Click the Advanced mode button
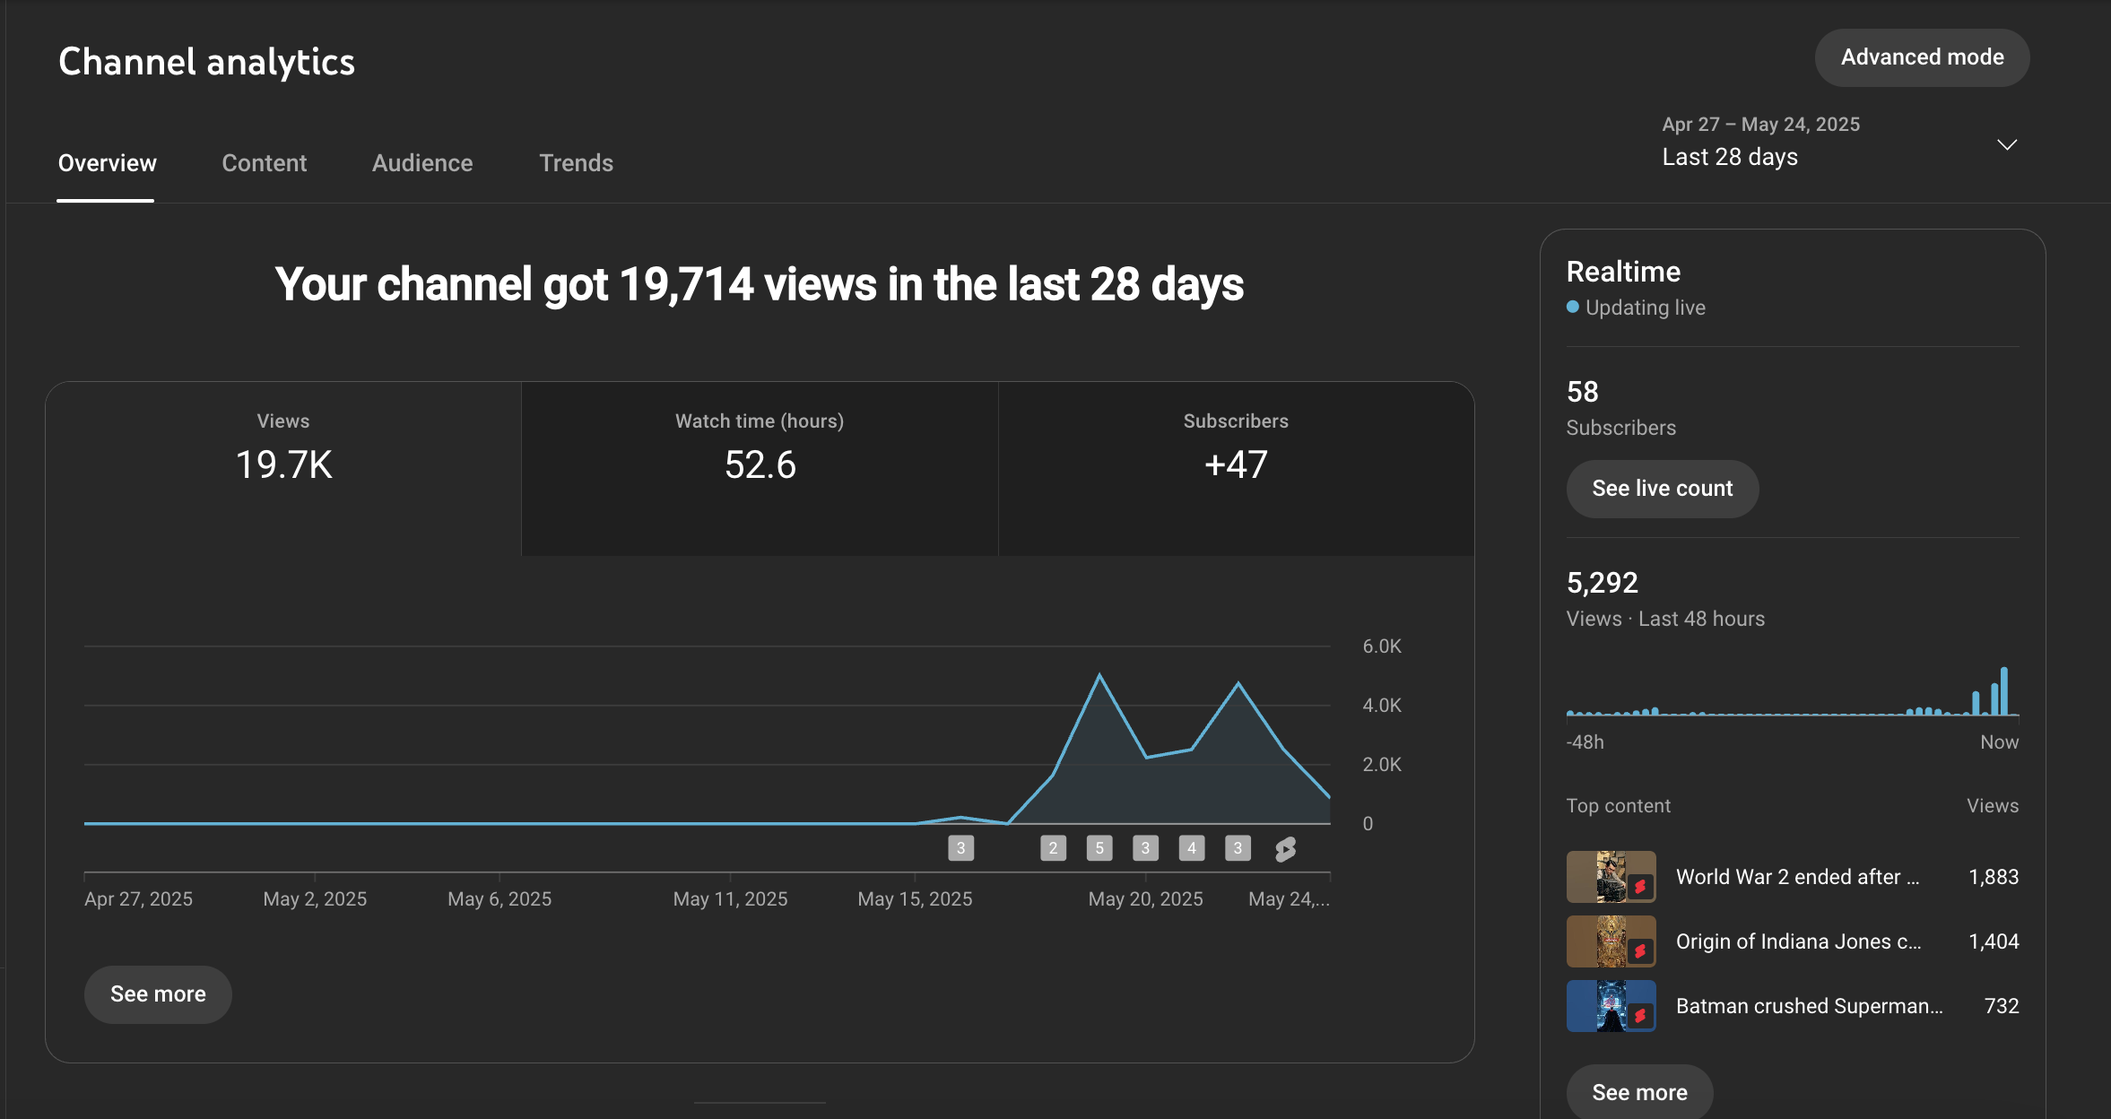Screen dimensions: 2111x1119 [x=1922, y=57]
